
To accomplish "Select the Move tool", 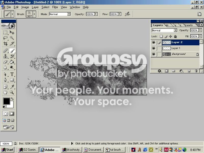I will [x=12, y=32].
